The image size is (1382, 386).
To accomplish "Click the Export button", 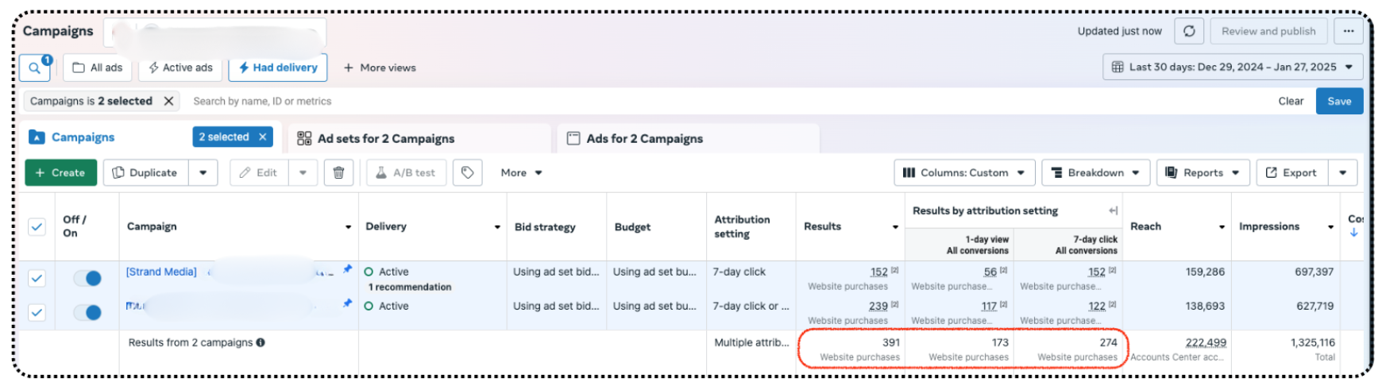I will pyautogui.click(x=1291, y=172).
